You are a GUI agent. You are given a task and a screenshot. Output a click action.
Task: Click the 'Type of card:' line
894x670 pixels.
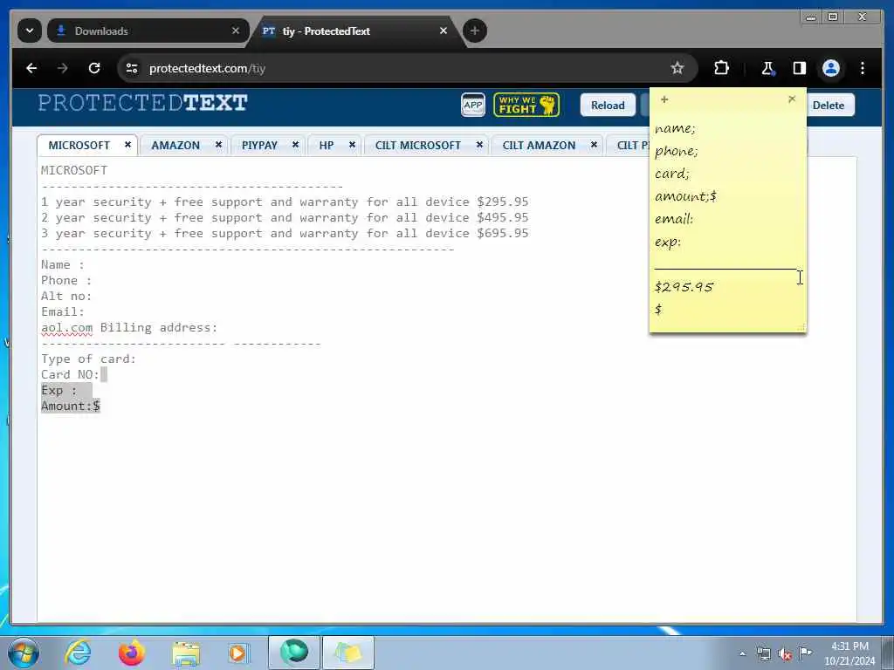(88, 359)
